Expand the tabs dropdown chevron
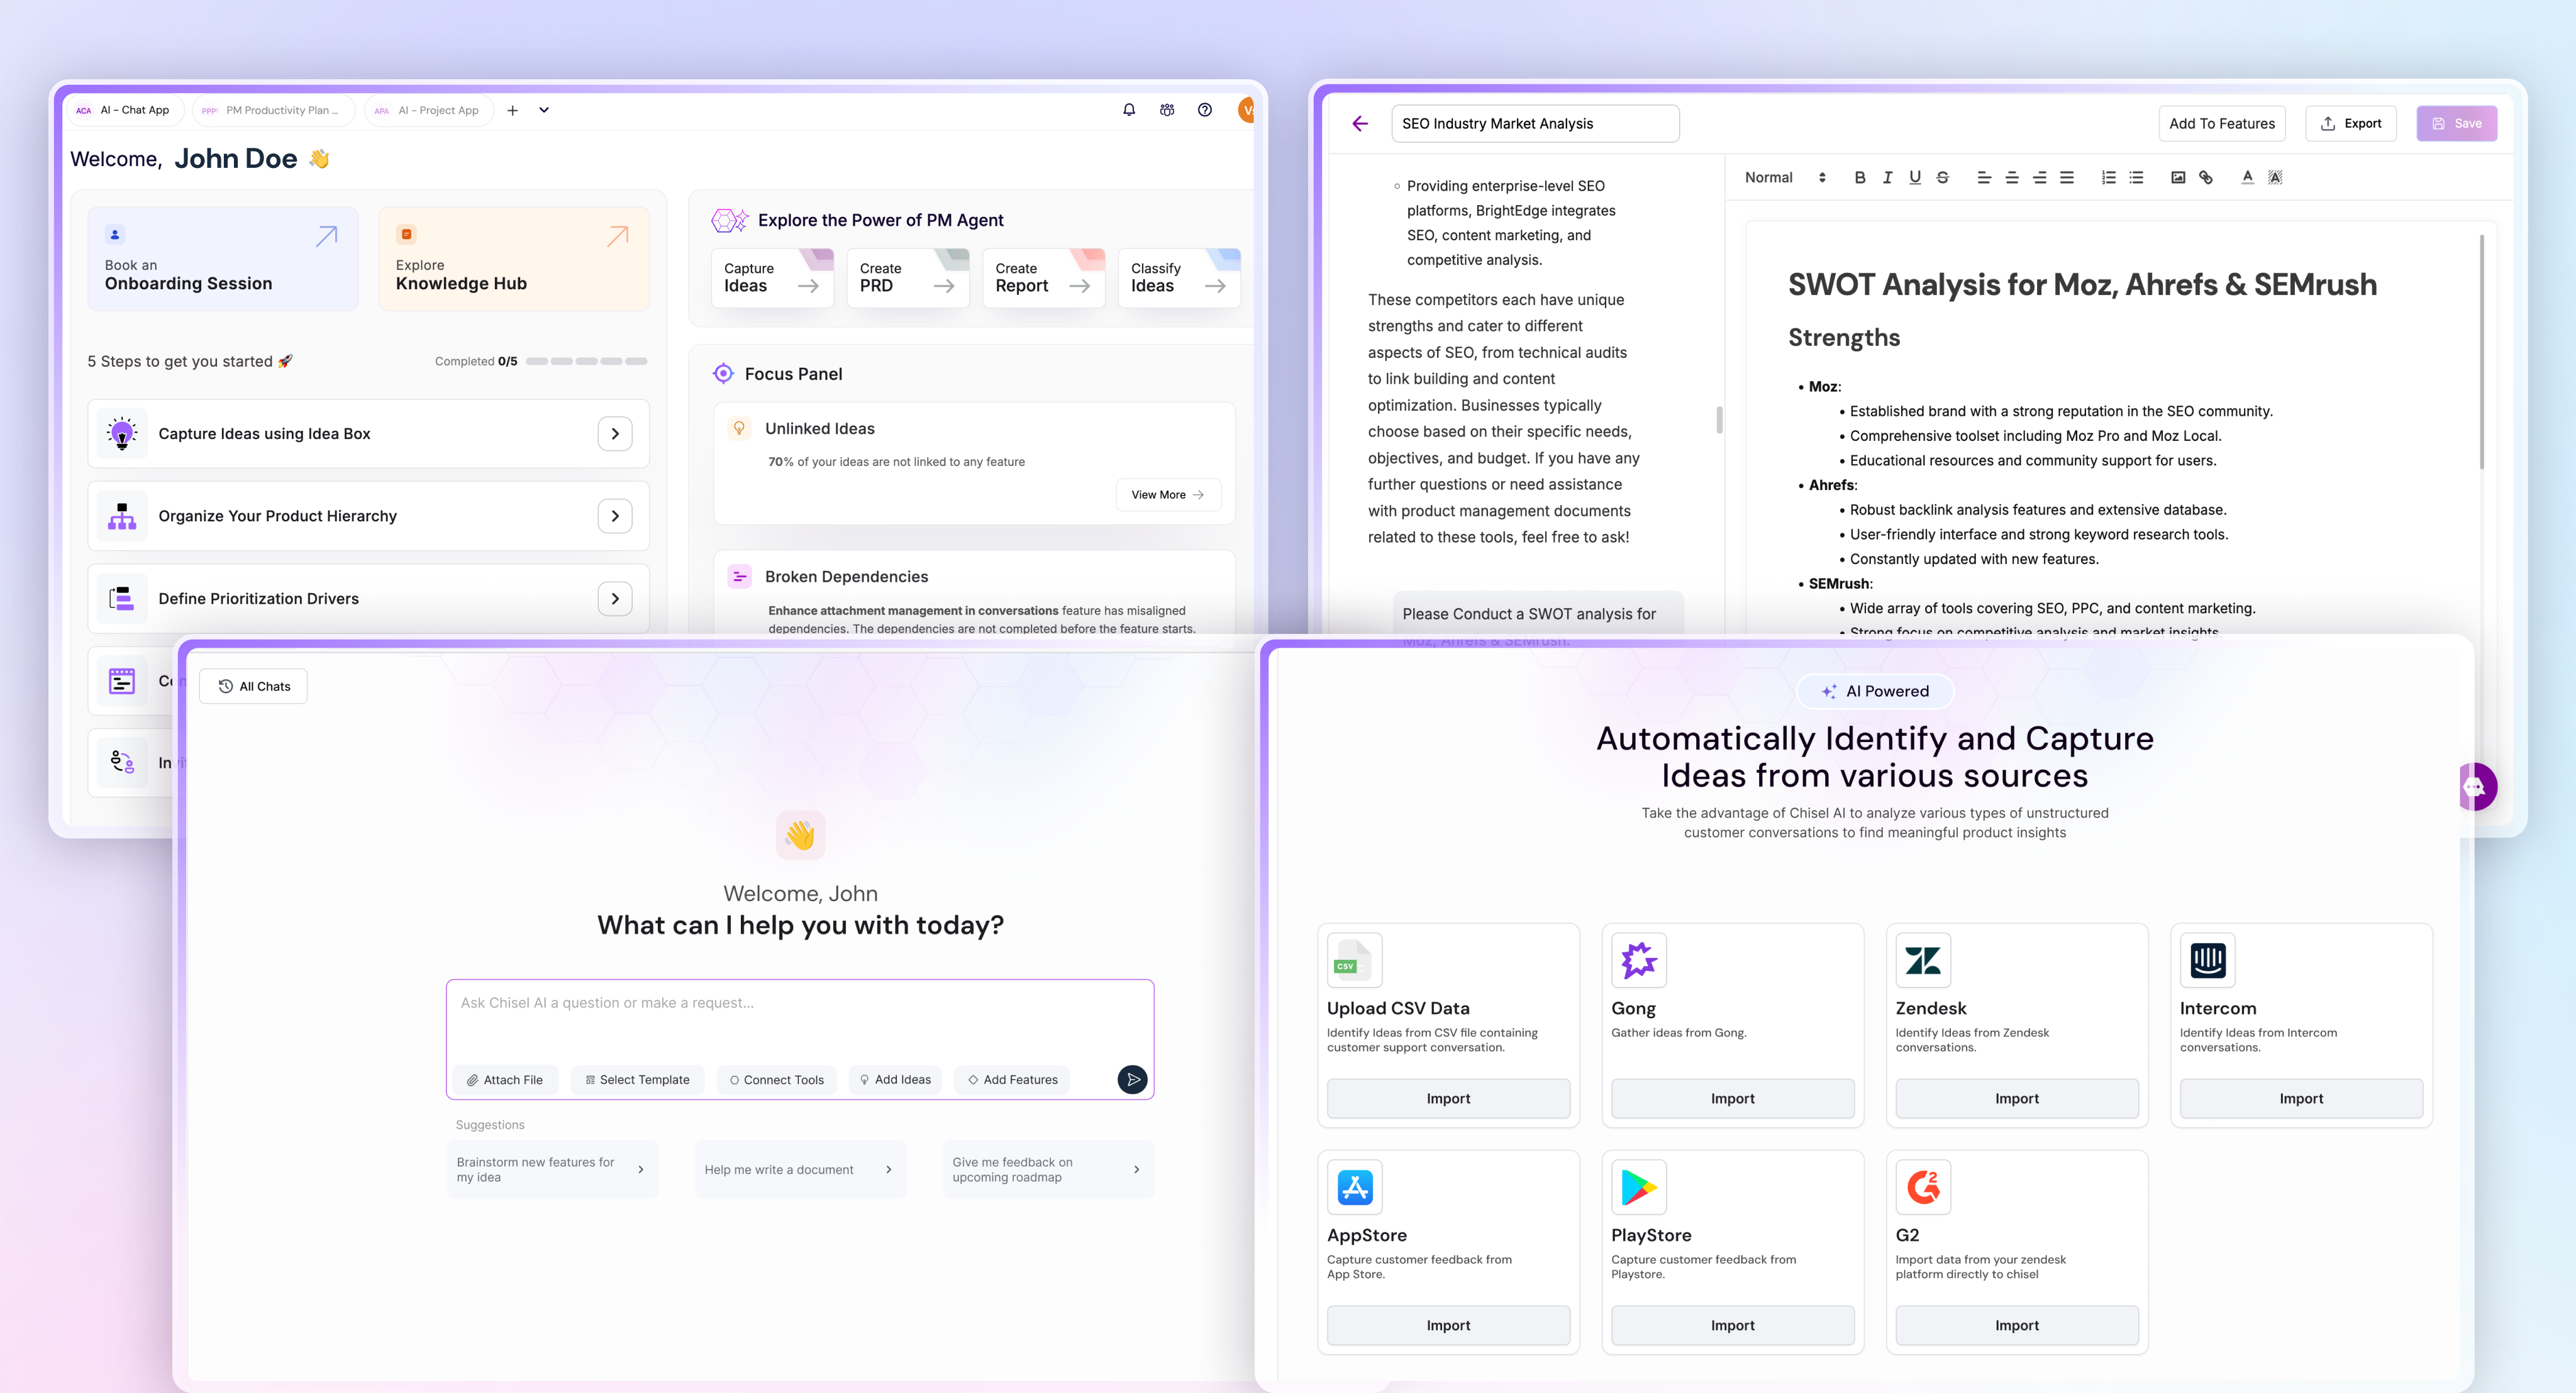This screenshot has width=2576, height=1393. [x=544, y=110]
